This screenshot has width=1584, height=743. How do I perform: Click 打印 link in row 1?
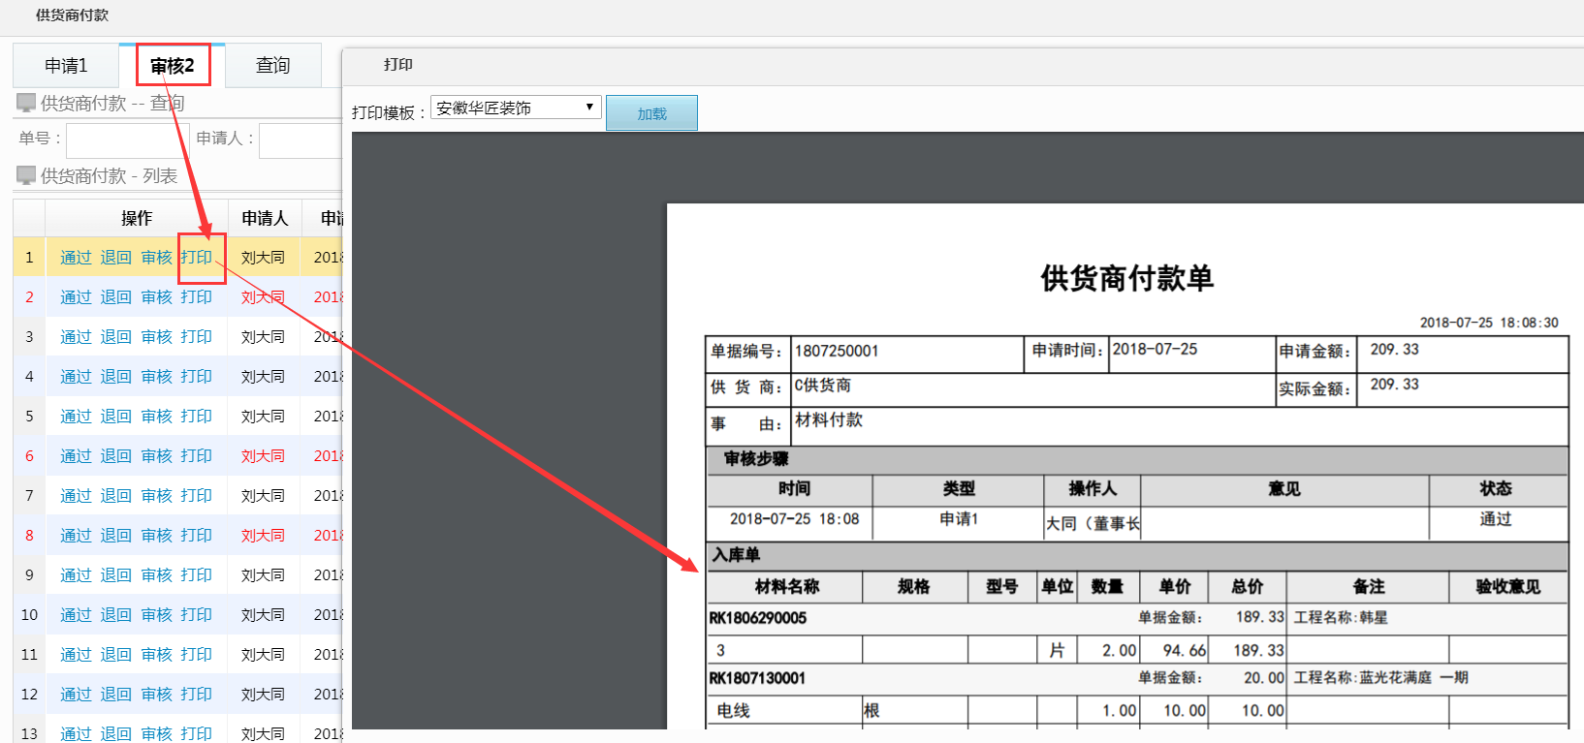click(x=197, y=258)
